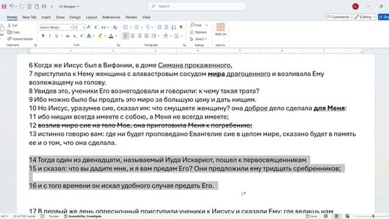Screen dimensions: 389x219
Task: Create a new blank document icon
Action: 36,7
